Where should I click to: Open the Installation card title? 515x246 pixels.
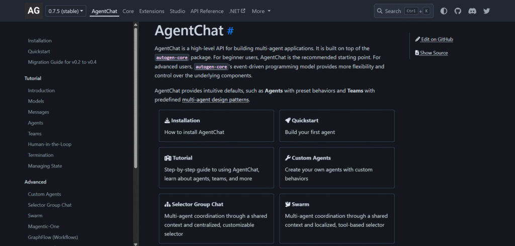pos(185,121)
